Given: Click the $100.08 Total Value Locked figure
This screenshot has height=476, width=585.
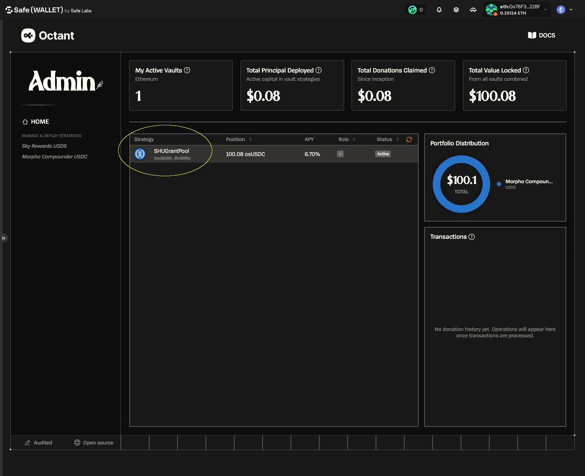Looking at the screenshot, I should [x=492, y=96].
